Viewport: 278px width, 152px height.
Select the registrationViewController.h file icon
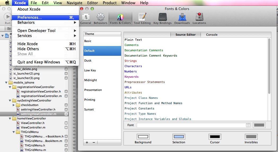tap(18, 91)
